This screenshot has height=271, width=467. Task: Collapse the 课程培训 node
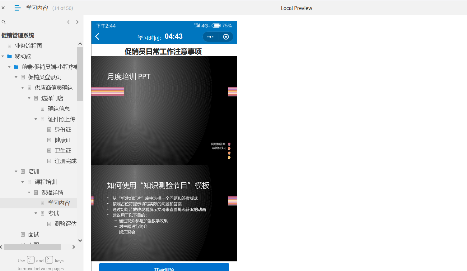pyautogui.click(x=23, y=182)
